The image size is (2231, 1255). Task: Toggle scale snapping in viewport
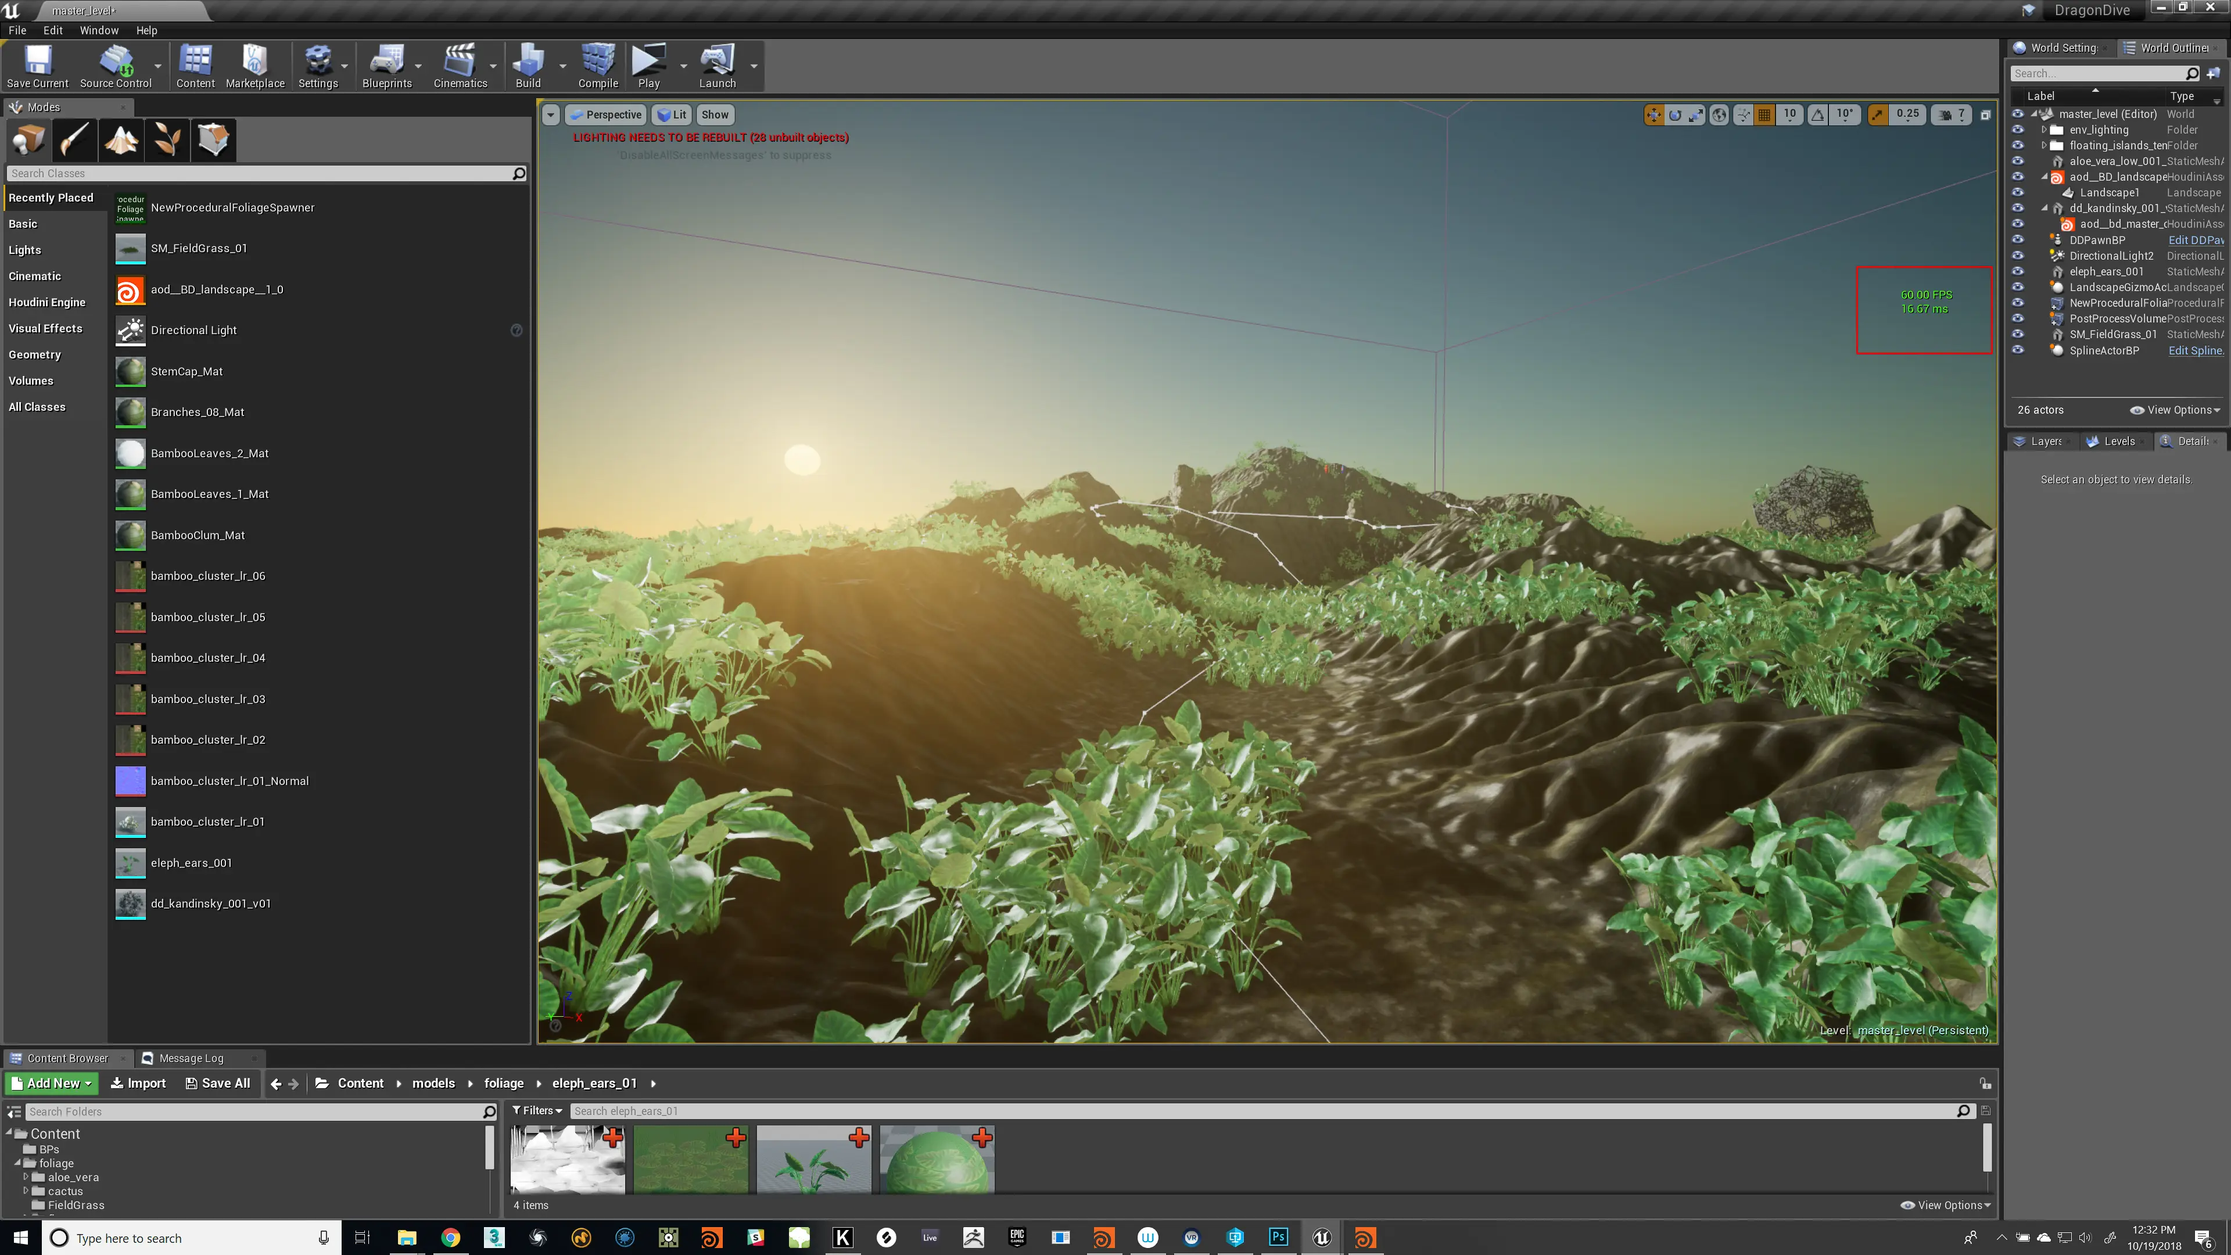[1877, 114]
